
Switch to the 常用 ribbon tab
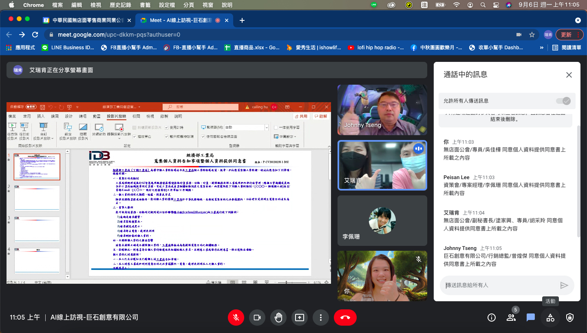(28, 117)
